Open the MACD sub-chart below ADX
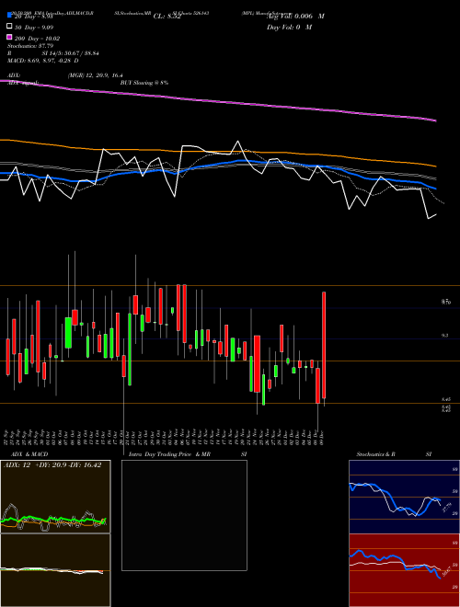460x607 pixels. pos(55,570)
